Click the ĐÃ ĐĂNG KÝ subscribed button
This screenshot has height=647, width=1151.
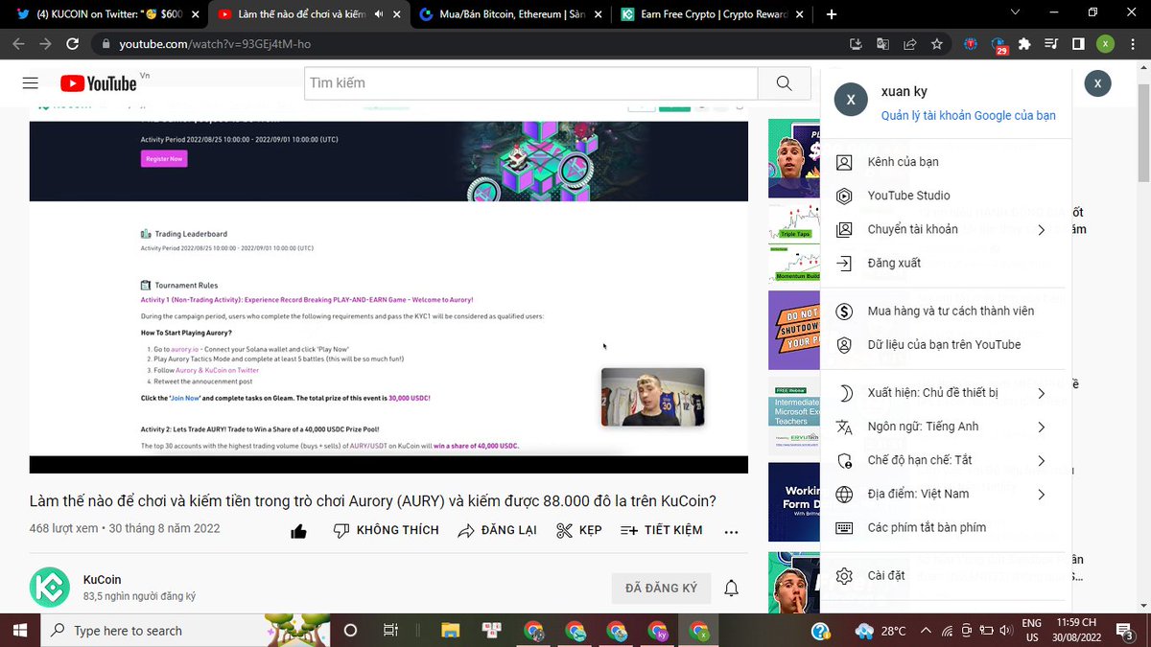pyautogui.click(x=662, y=588)
